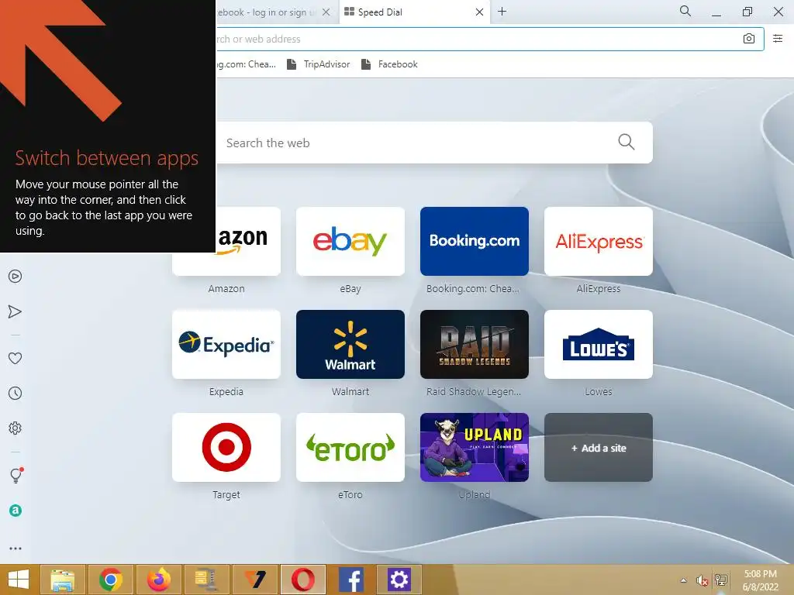This screenshot has width=794, height=595.
Task: Launch Google Chrome from the taskbar
Action: click(110, 580)
